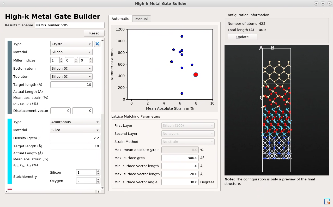Click the gray color bar of the Silicon layer

10,77
